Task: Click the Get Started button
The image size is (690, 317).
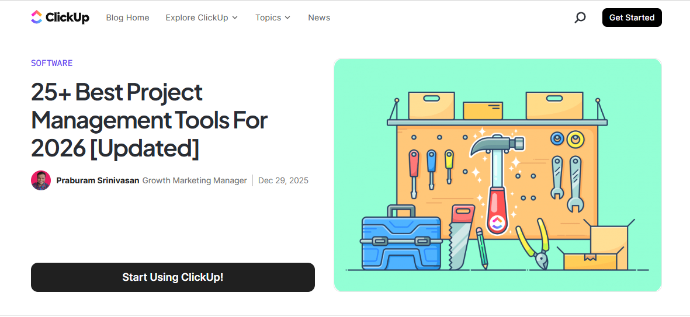Action: click(632, 18)
